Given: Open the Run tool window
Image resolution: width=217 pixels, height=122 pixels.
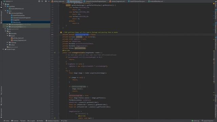Looking at the screenshot, I should [64, 121].
